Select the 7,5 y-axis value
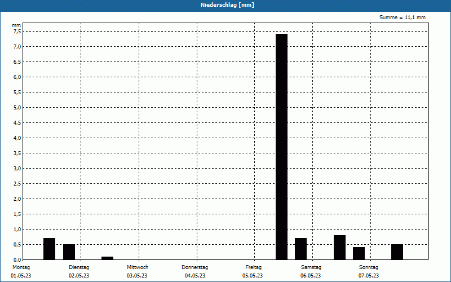 [x=17, y=32]
